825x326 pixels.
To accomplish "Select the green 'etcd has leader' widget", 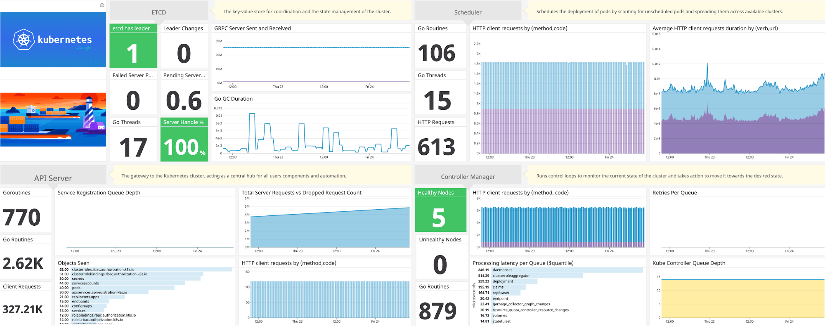I will pyautogui.click(x=133, y=46).
